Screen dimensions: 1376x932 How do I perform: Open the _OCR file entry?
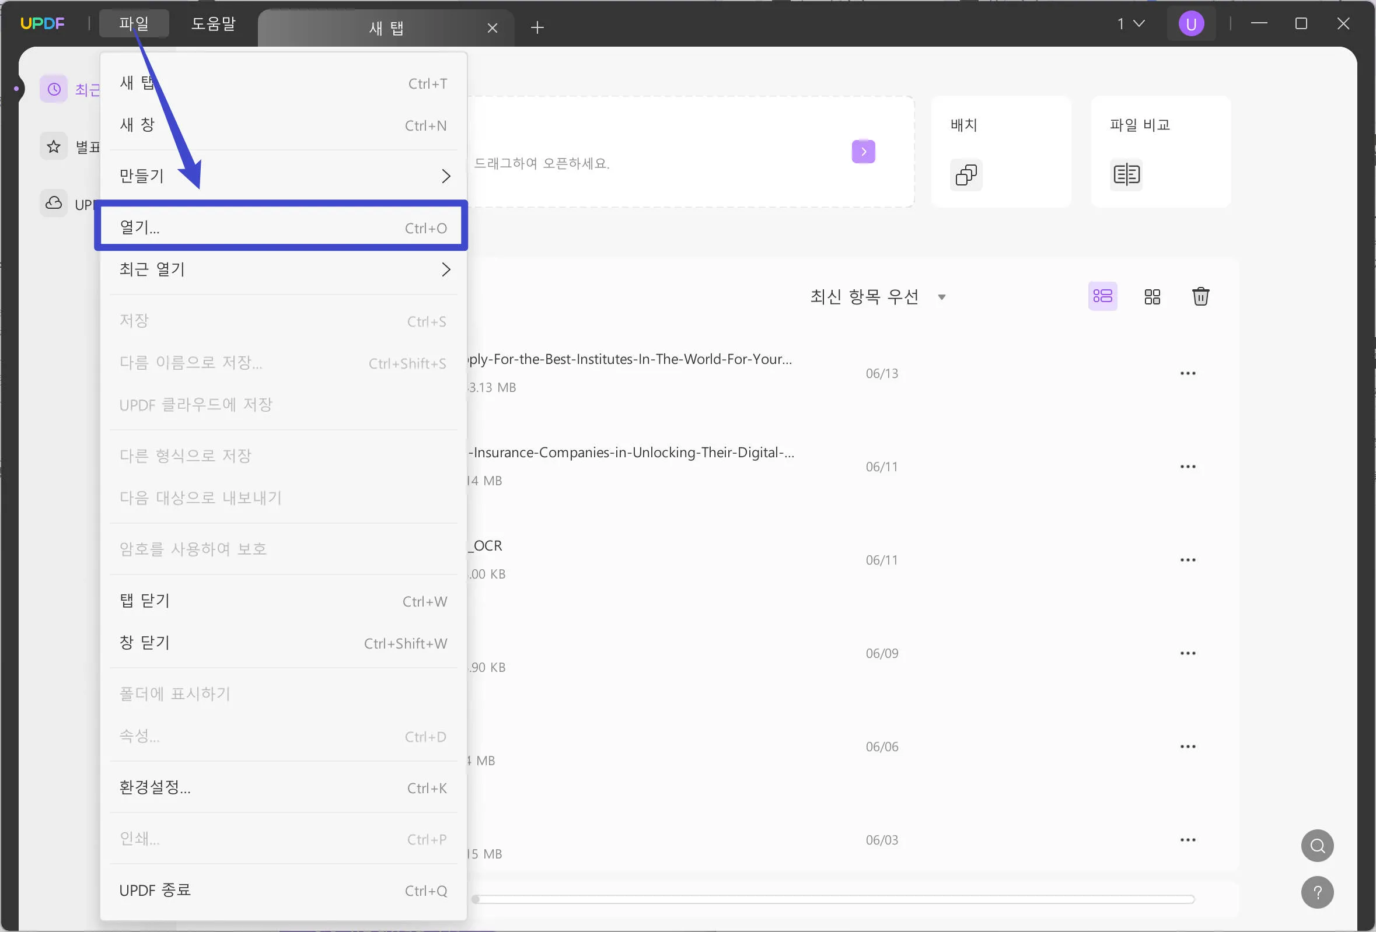pos(486,545)
